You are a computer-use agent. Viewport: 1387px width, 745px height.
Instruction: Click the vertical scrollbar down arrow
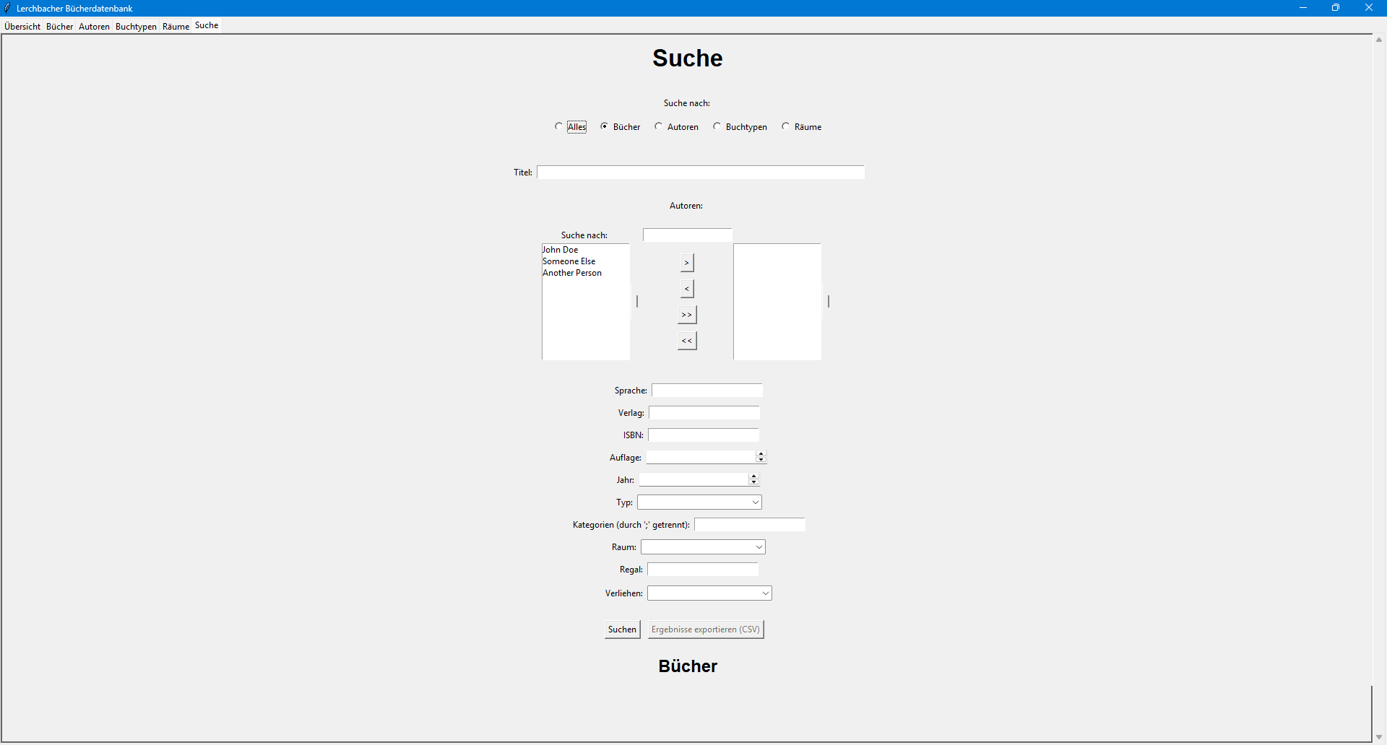1379,737
